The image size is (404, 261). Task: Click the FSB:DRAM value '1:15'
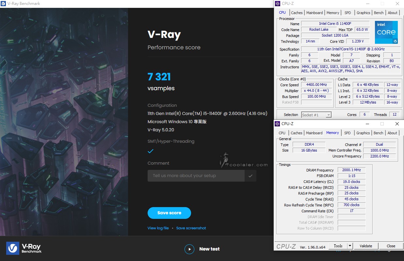[x=351, y=176]
